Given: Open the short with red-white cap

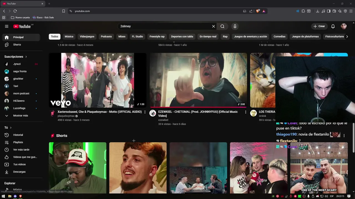Looking at the screenshot, I should pyautogui.click(x=78, y=168).
